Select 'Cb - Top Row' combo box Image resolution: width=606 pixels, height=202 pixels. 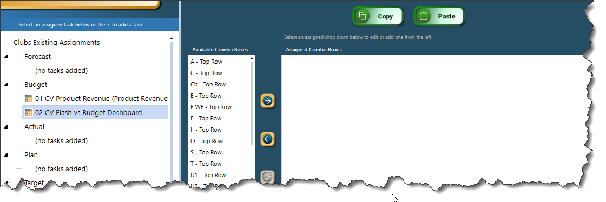coord(208,84)
